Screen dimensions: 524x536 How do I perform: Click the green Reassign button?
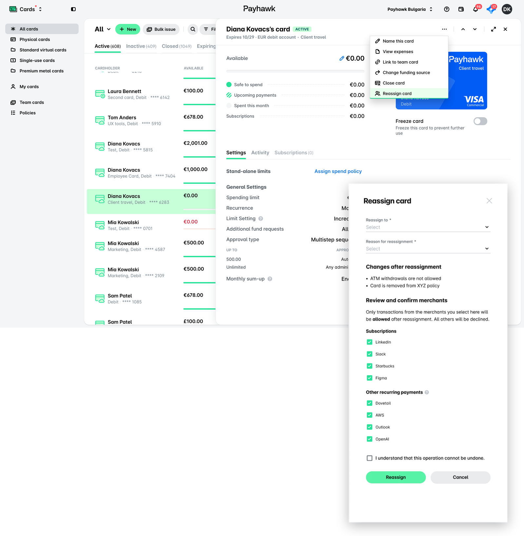[x=396, y=477]
